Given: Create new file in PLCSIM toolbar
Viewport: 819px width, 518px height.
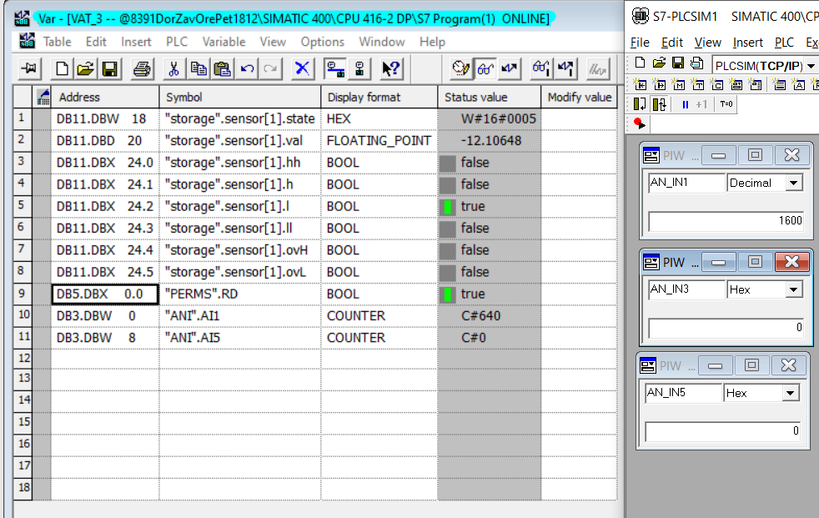Looking at the screenshot, I should point(640,63).
